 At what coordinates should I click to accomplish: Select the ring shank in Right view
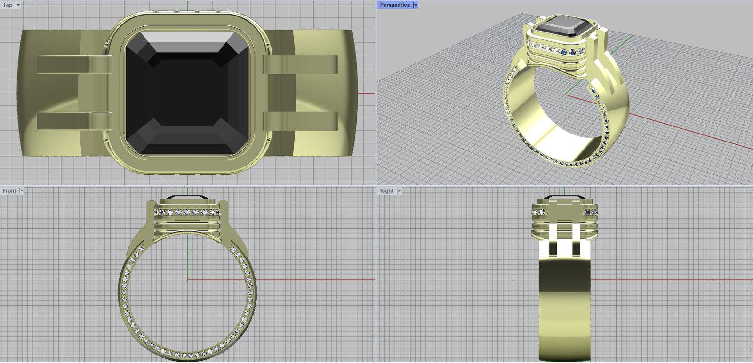565,306
